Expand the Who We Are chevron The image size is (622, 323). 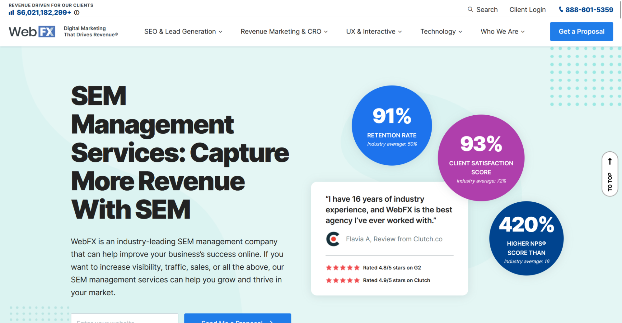point(523,32)
